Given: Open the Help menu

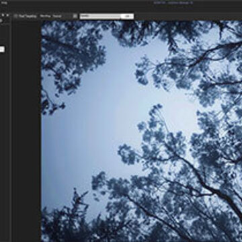Looking at the screenshot, I should click(x=4, y=3).
